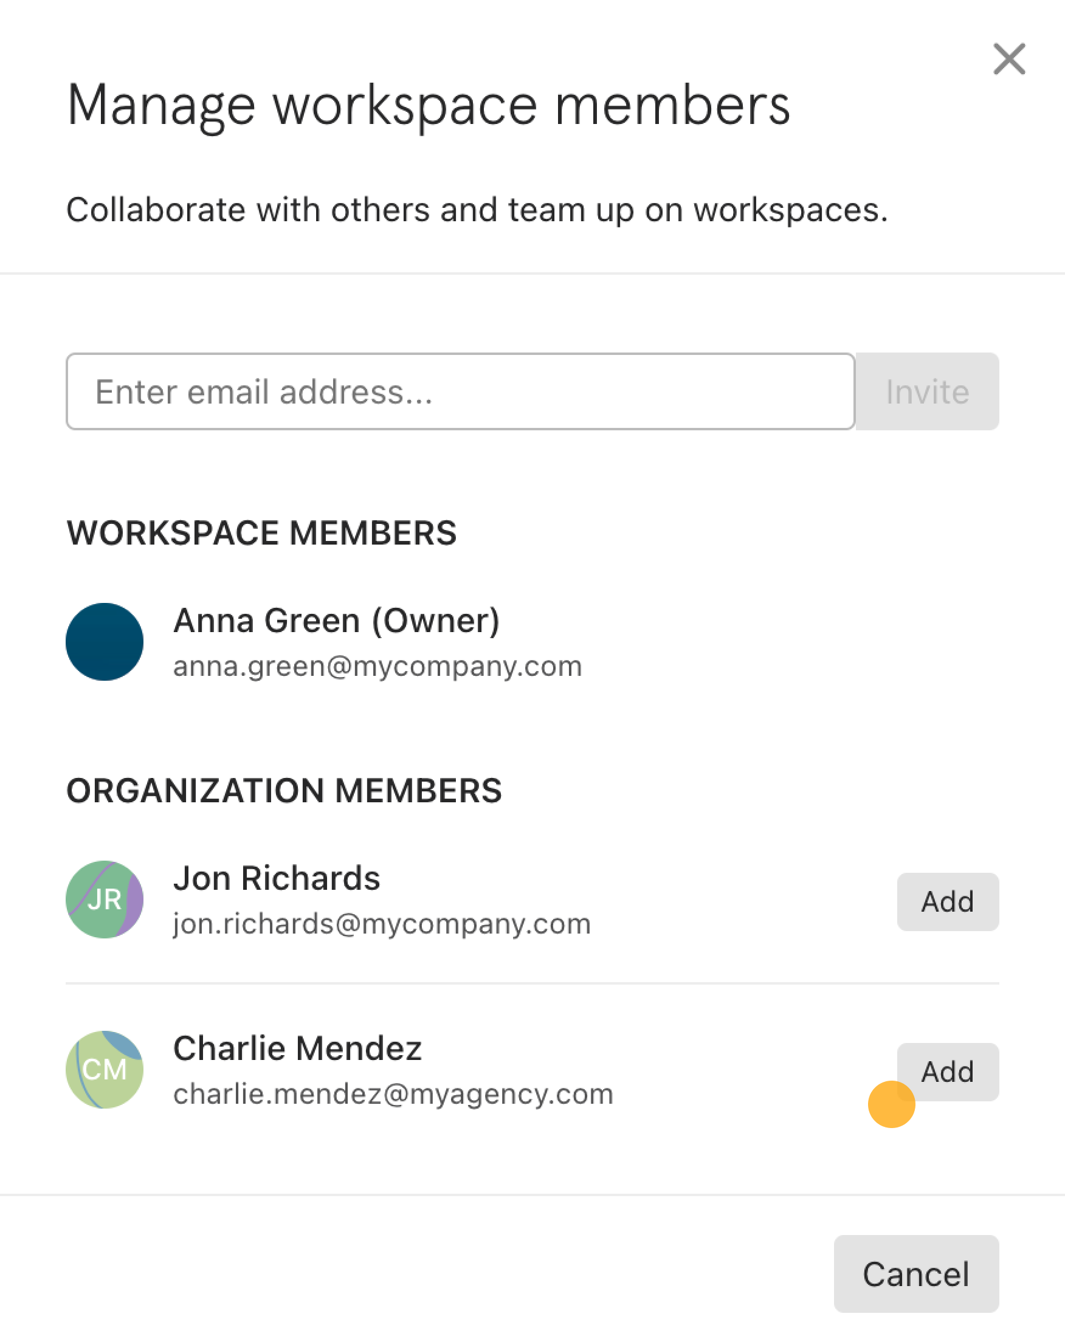Click anna.green@mycompany.com email text
This screenshot has width=1065, height=1342.
[x=378, y=667]
